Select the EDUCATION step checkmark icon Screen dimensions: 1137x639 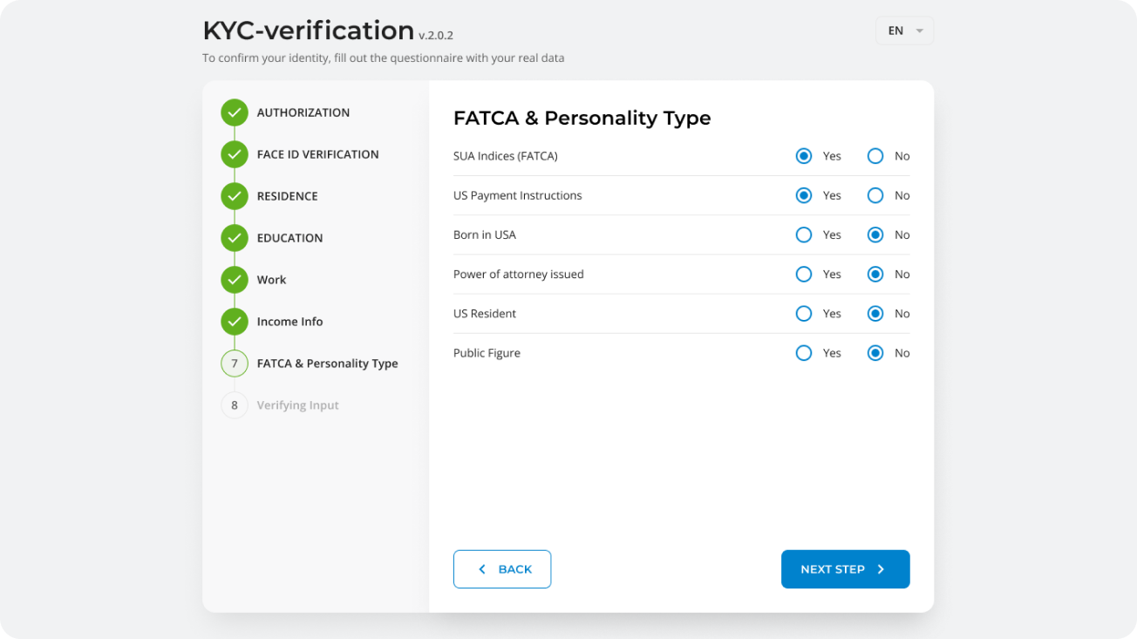coord(234,238)
